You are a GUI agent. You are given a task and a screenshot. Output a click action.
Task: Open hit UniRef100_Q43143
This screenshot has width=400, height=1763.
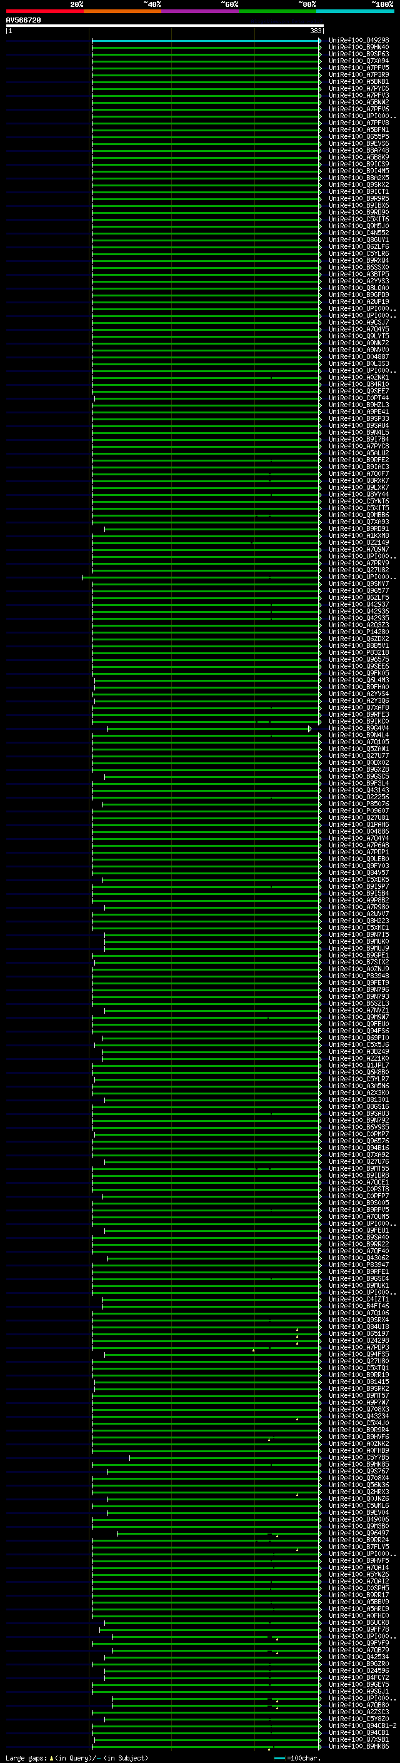click(359, 791)
